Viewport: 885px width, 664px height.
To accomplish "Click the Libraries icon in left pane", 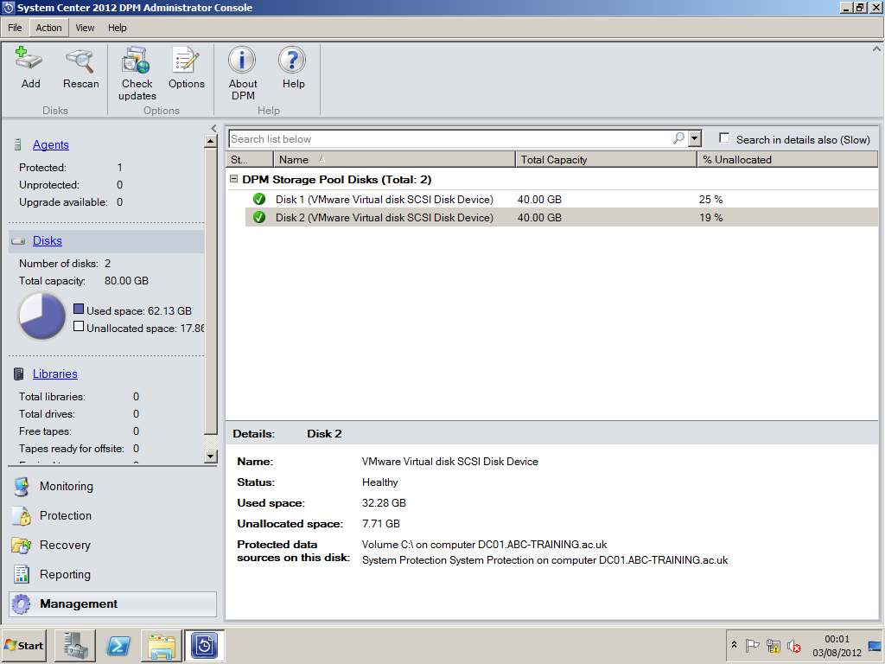I will coord(19,373).
